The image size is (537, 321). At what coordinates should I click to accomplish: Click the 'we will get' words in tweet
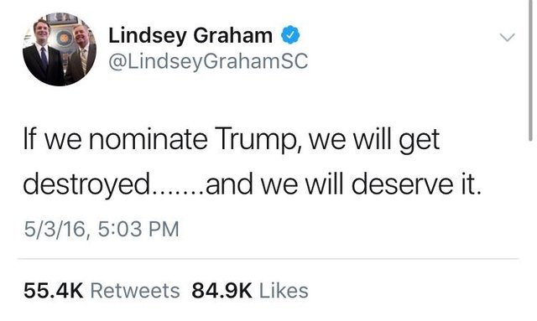coord(374,140)
